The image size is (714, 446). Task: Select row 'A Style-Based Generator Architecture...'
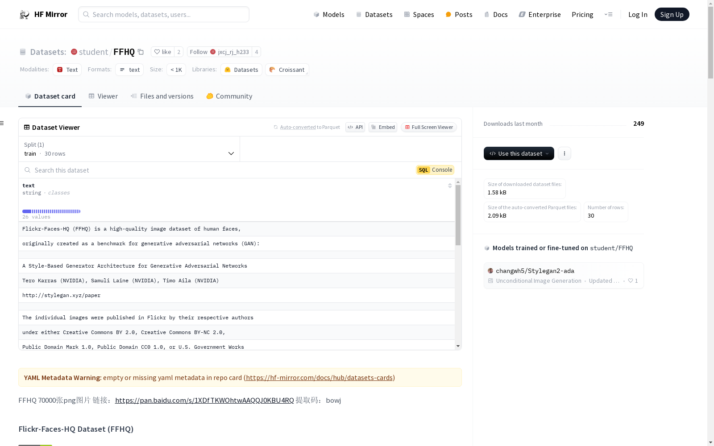coord(237,266)
